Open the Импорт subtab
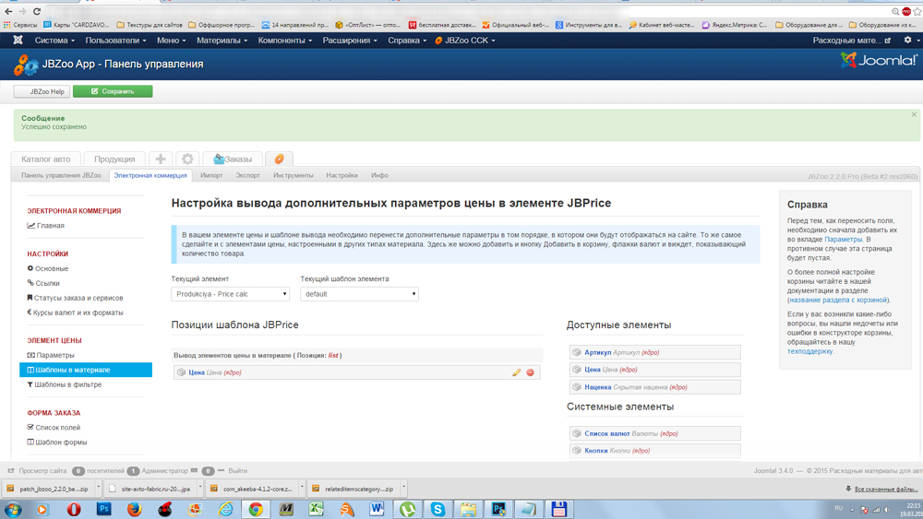Image resolution: width=923 pixels, height=519 pixels. click(x=211, y=175)
